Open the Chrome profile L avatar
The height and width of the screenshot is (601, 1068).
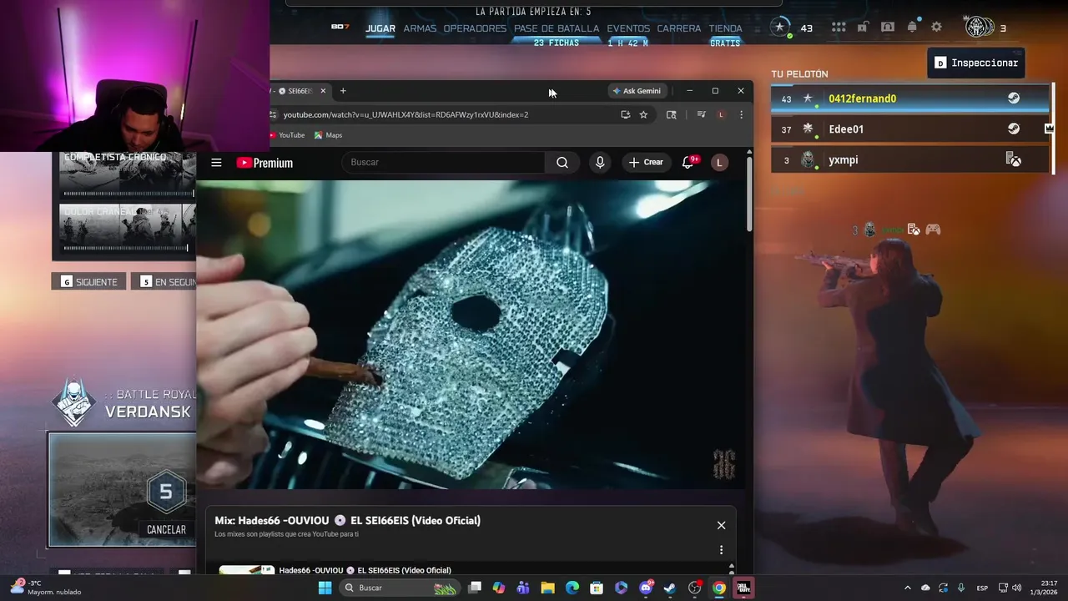point(721,114)
